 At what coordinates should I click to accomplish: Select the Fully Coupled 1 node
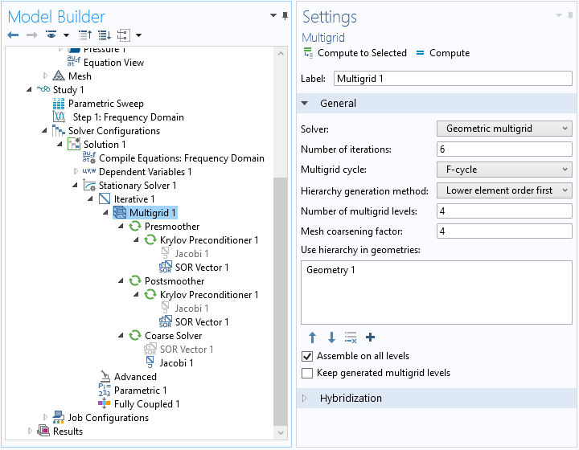point(146,404)
